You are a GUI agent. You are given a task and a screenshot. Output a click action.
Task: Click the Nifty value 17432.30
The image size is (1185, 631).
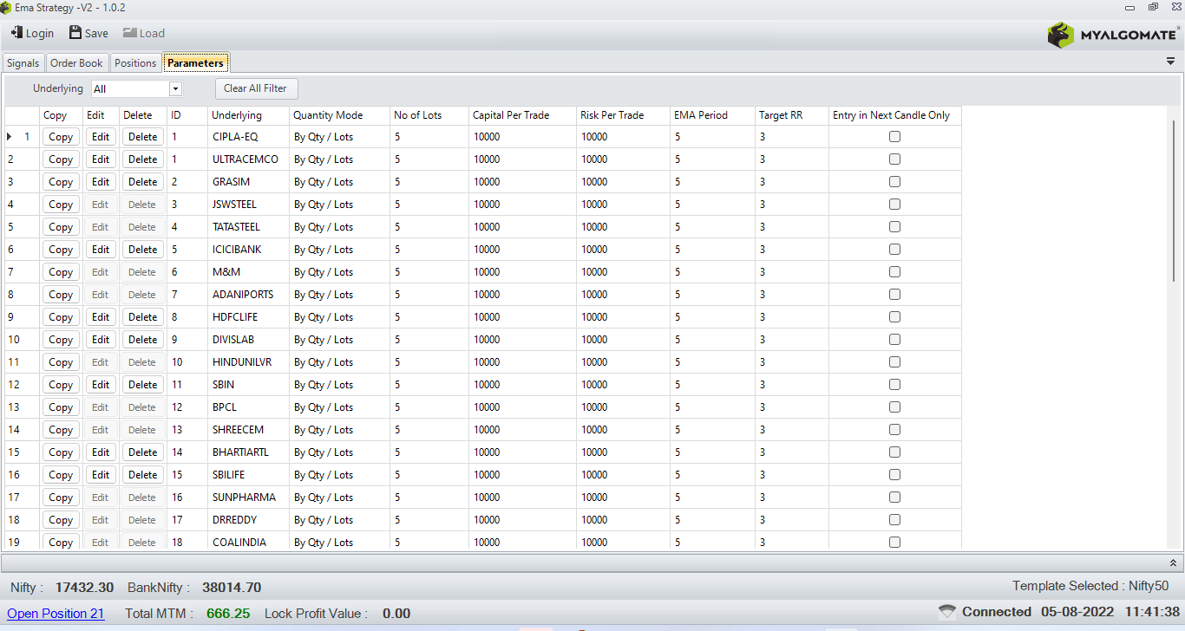click(x=84, y=588)
